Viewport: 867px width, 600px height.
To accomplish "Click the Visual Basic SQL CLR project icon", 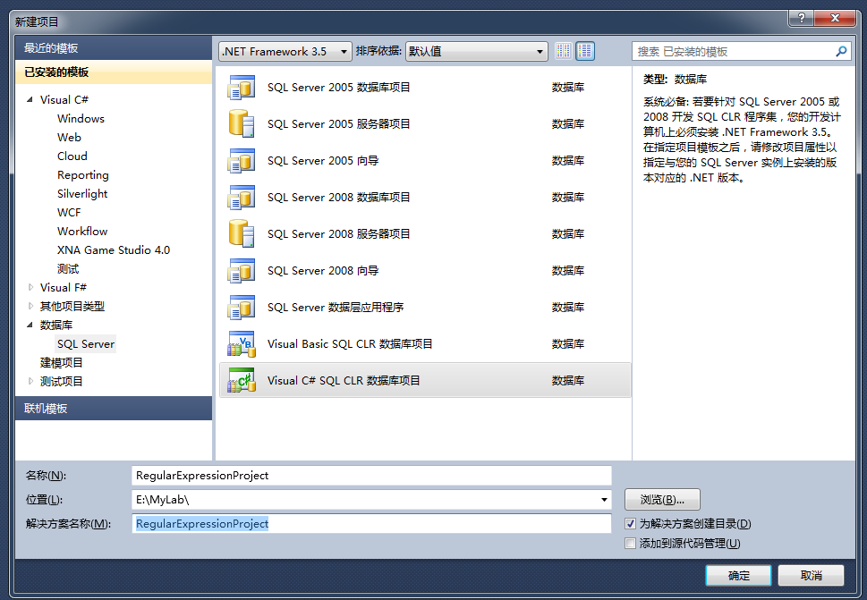I will click(241, 343).
